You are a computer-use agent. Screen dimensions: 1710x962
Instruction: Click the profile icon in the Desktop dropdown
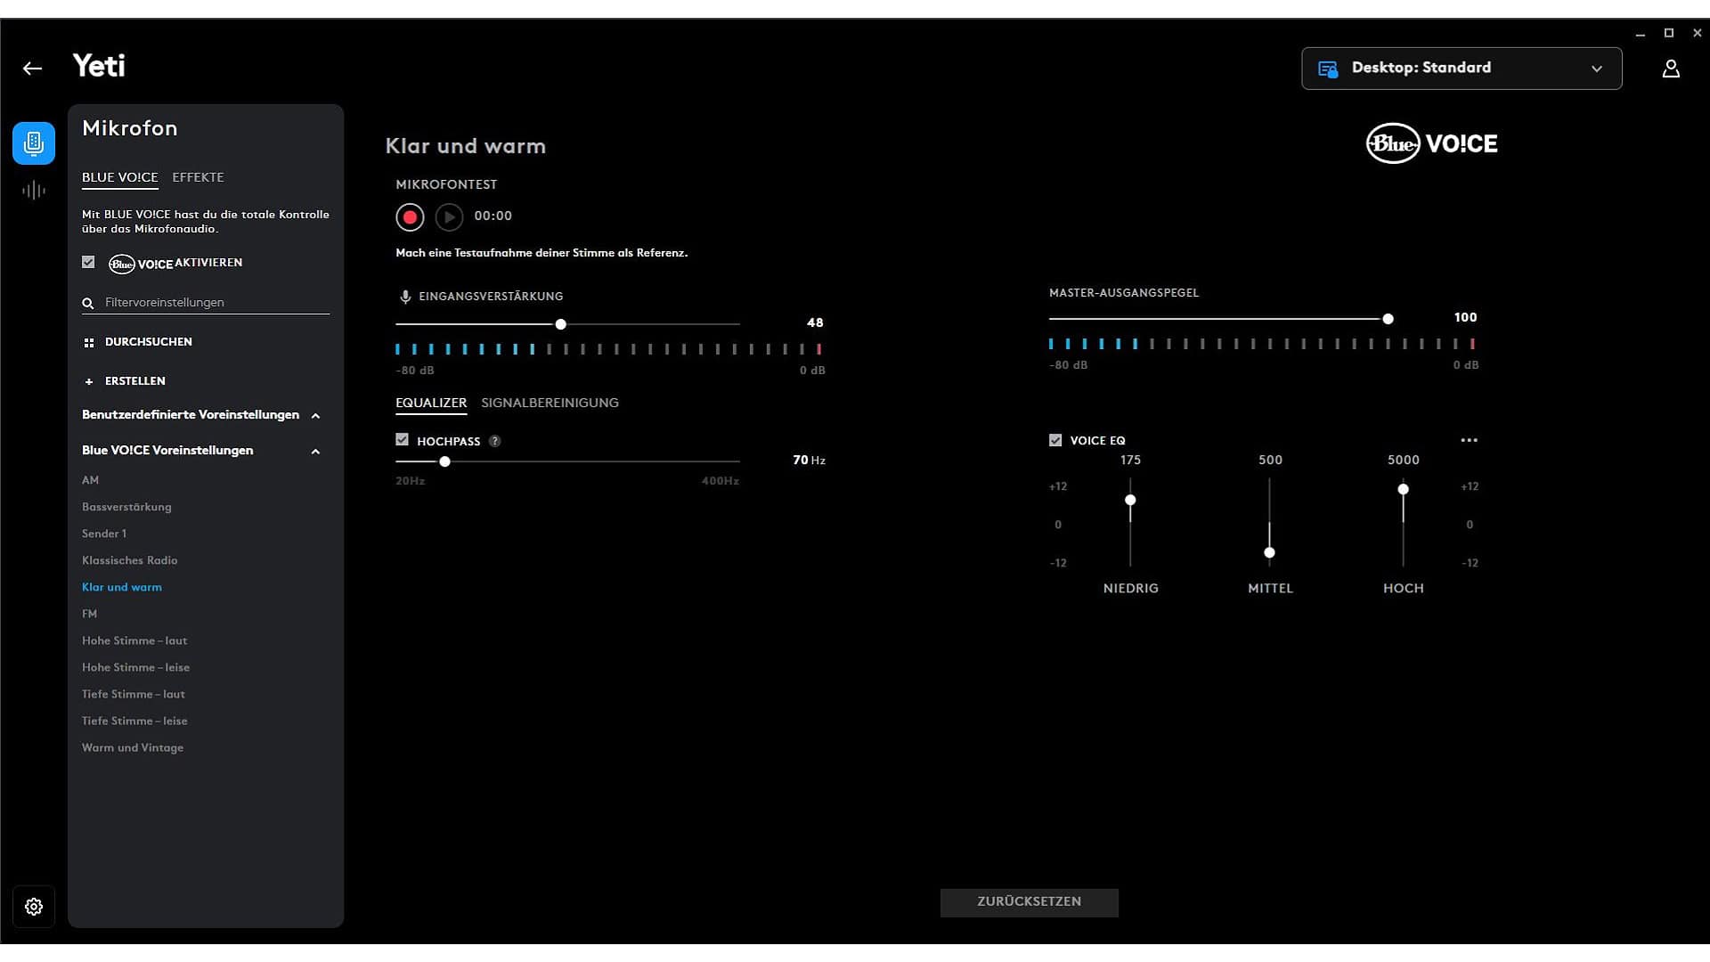[1328, 69]
